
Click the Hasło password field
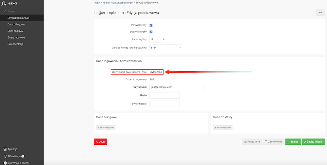164,95
